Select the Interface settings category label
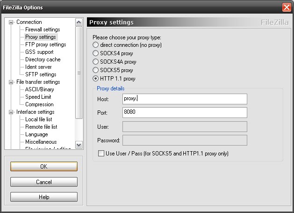The height and width of the screenshot is (213, 294). [35, 112]
